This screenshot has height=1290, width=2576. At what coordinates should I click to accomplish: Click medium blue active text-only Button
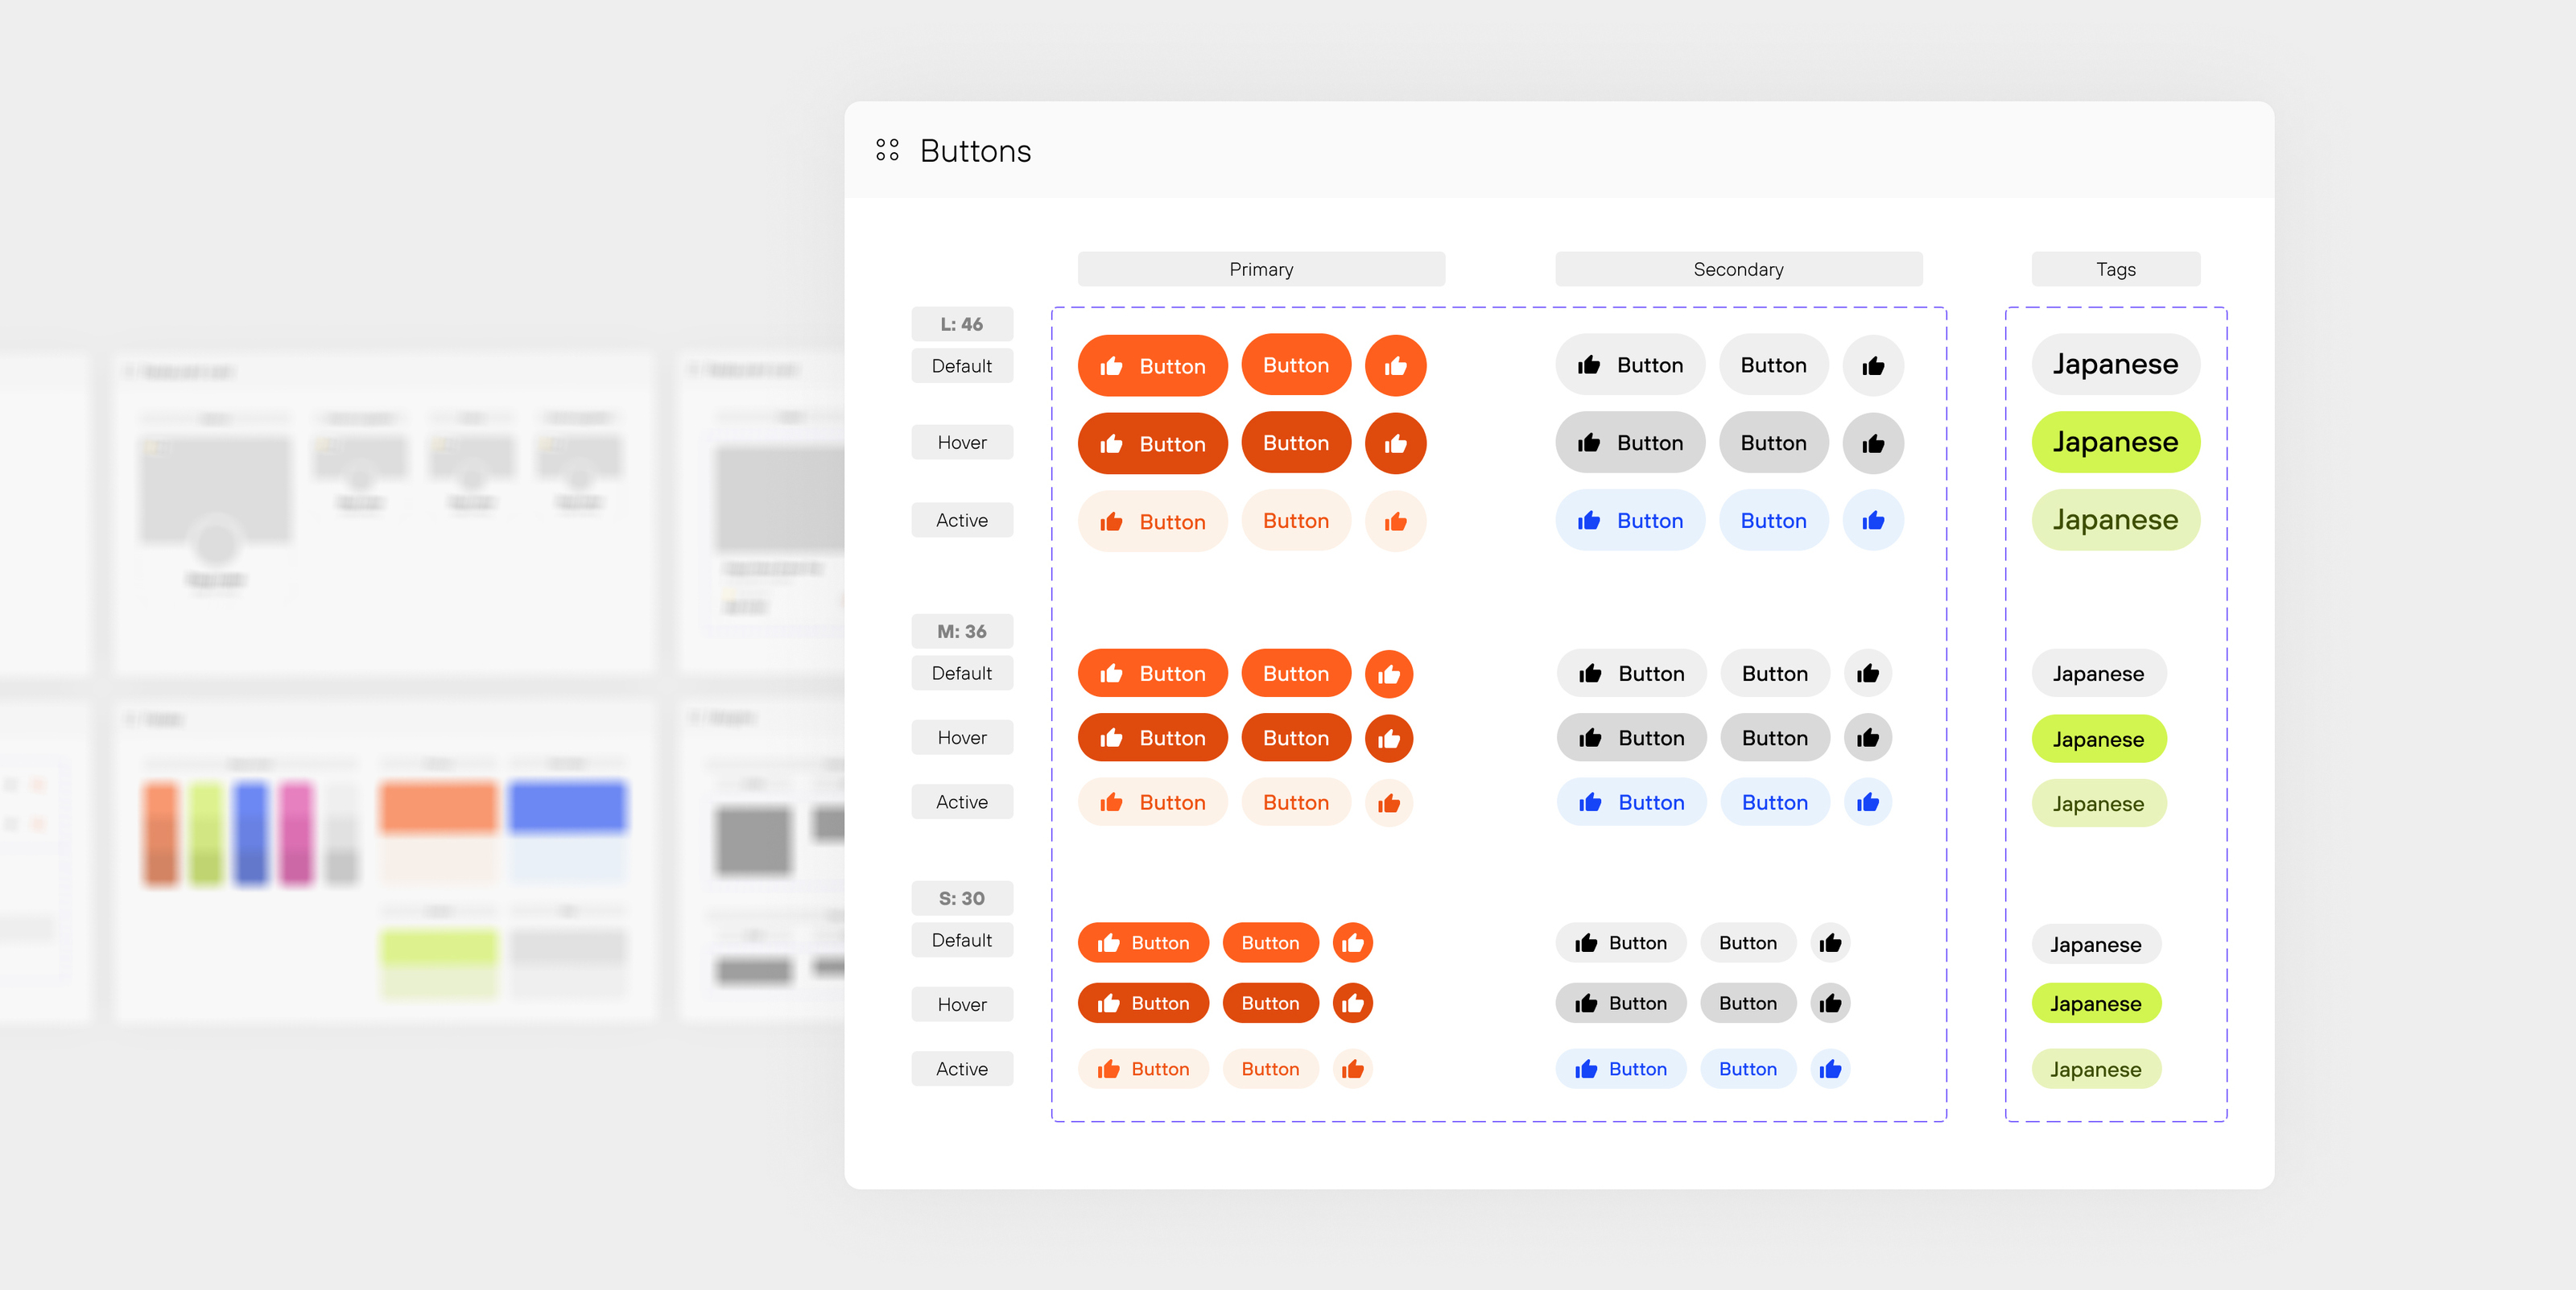tap(1774, 803)
